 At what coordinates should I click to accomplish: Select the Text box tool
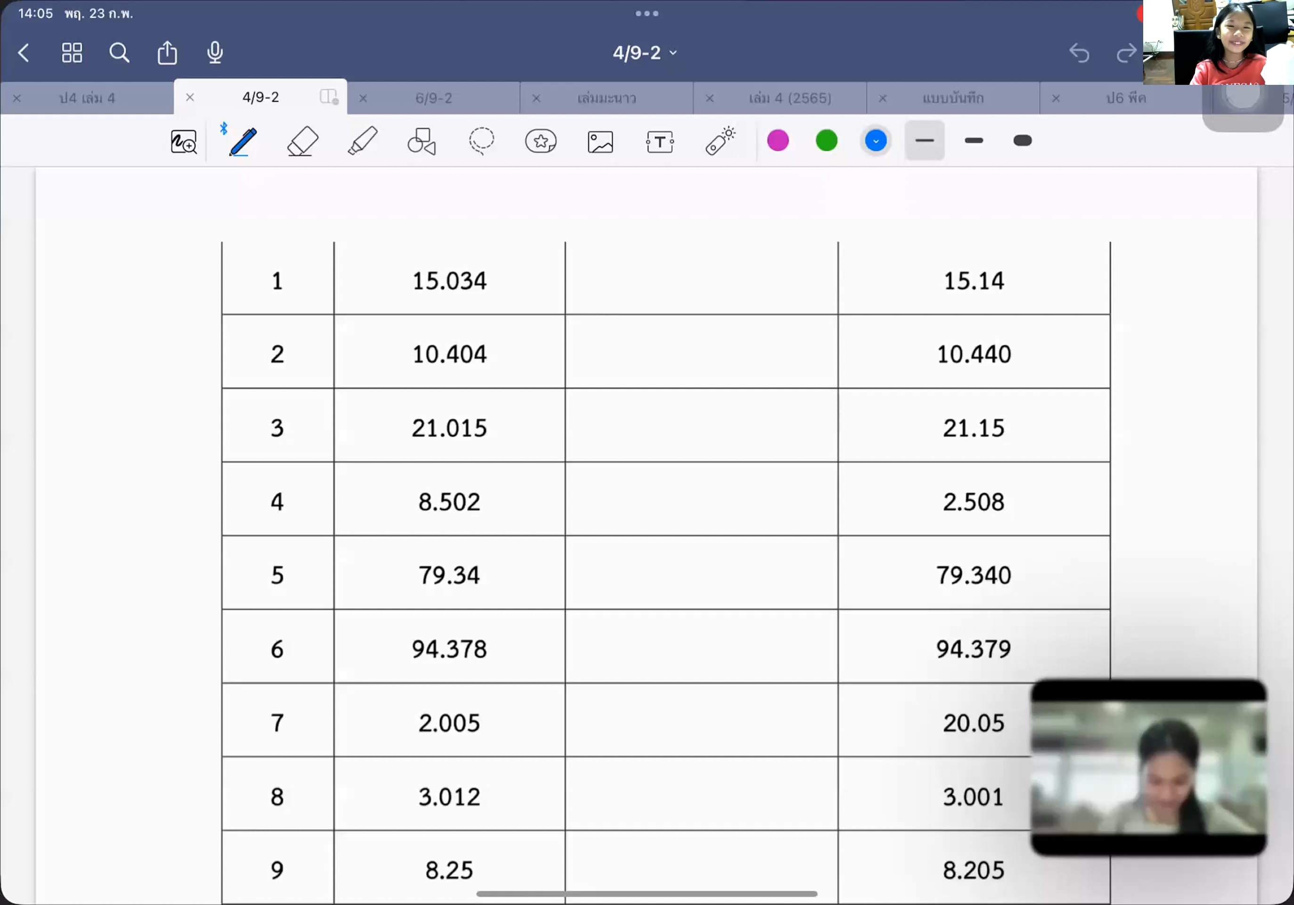(x=659, y=141)
